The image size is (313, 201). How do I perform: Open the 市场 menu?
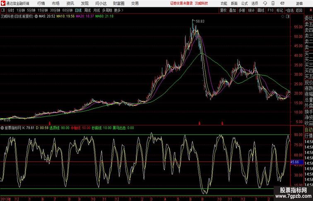tap(55, 3)
